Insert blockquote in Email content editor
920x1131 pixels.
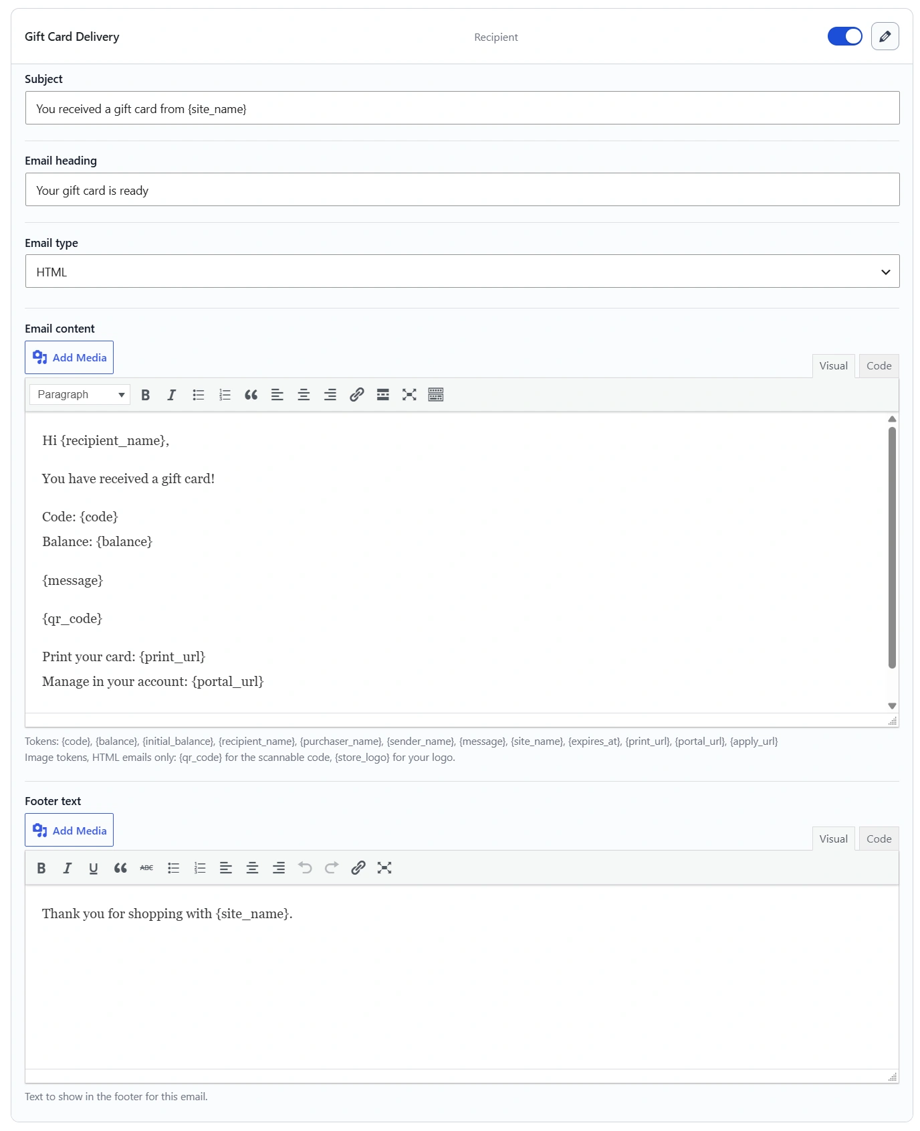(251, 394)
